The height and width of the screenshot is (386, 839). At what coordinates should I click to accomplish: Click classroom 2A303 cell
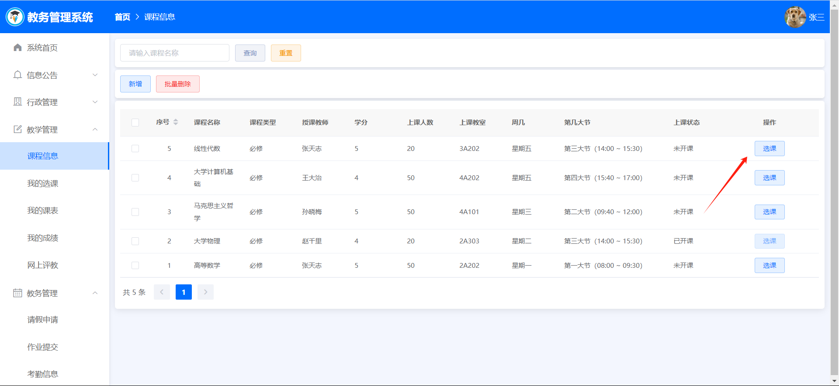[x=469, y=241]
